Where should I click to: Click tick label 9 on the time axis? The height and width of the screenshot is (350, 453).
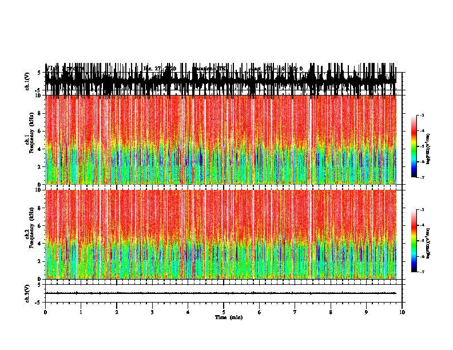click(366, 312)
